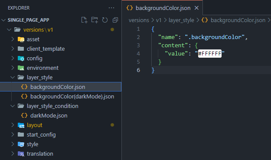Viewport: 271px width, 160px height.
Task: Click JSON icon beside backgroundColor(darkMode).json
Action: click(x=24, y=96)
